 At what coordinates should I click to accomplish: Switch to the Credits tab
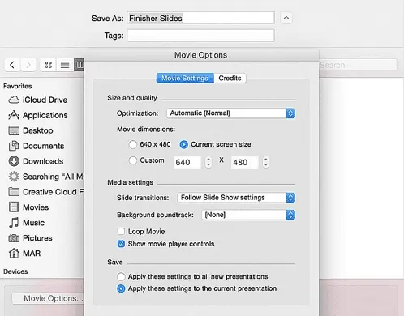point(230,78)
